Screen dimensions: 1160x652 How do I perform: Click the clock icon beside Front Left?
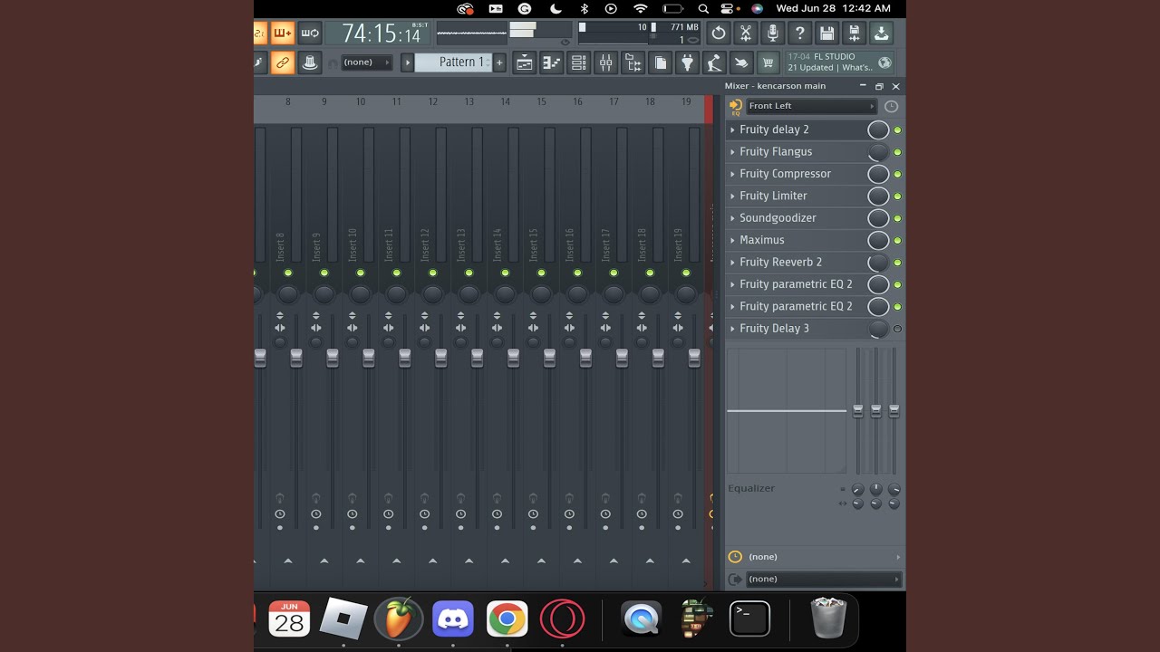click(x=891, y=106)
